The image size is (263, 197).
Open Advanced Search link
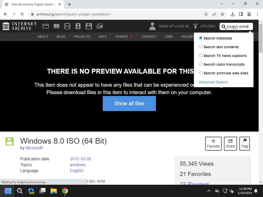pos(213,82)
